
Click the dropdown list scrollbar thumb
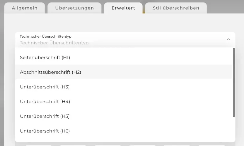point(234,82)
